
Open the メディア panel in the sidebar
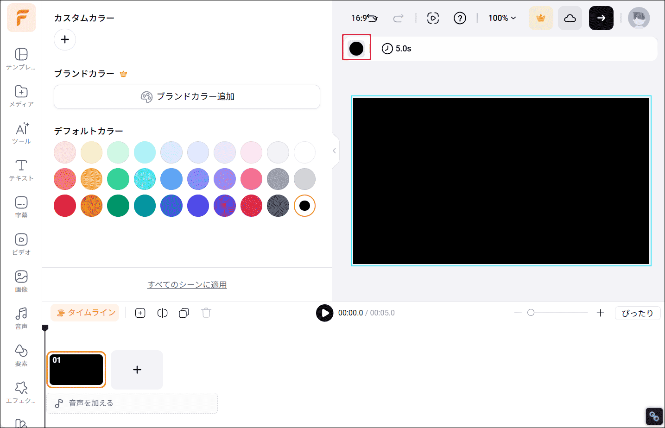pos(21,96)
